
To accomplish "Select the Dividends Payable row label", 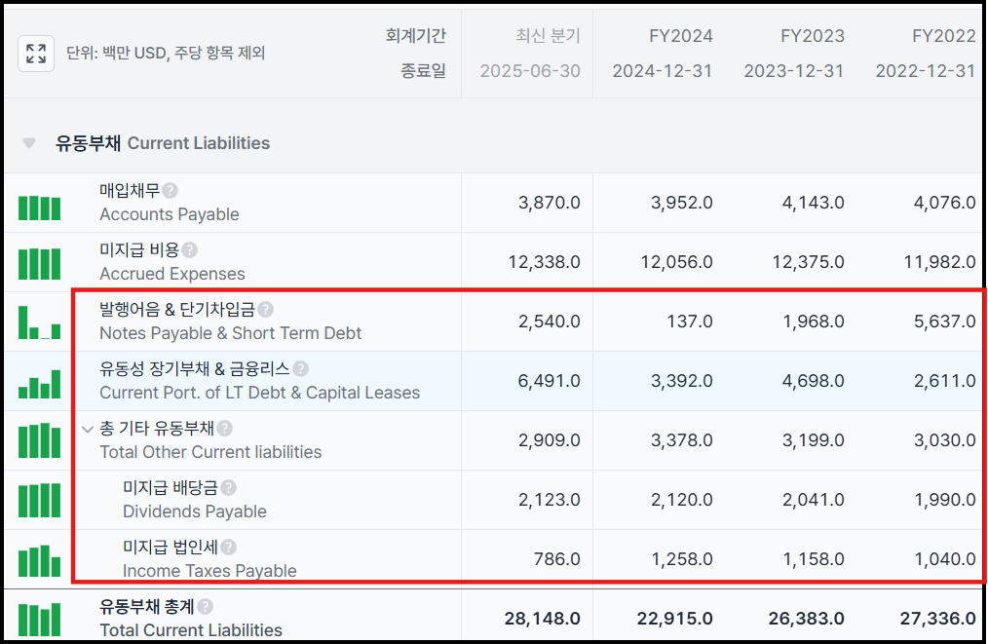I will 195,511.
